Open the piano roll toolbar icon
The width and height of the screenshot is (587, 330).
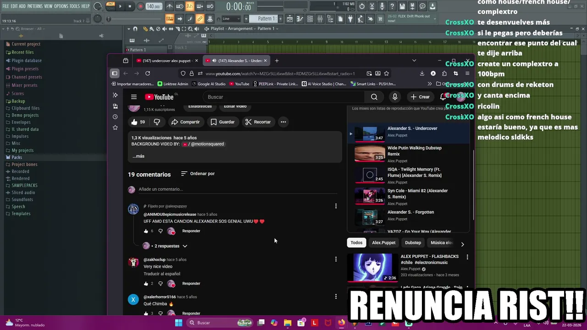click(x=300, y=19)
